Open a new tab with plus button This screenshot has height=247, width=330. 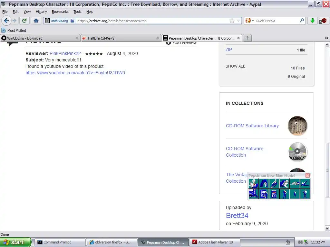pos(247,38)
